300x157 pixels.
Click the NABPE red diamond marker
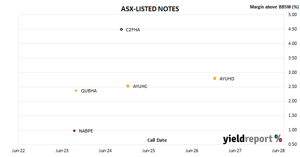click(x=74, y=131)
